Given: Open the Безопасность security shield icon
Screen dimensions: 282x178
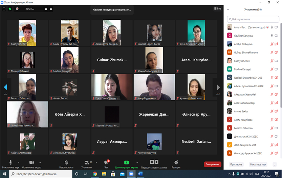Looking at the screenshot, I should pyautogui.click(x=66, y=163).
